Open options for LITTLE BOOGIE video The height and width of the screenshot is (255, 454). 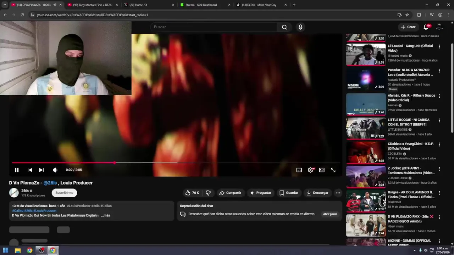coord(439,120)
